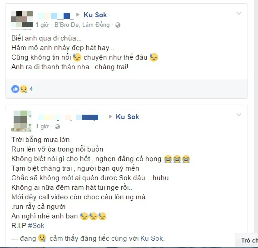
Task: Click the crying emojis after 'nghẹn đắng cổ họng'
Action: [x=177, y=159]
